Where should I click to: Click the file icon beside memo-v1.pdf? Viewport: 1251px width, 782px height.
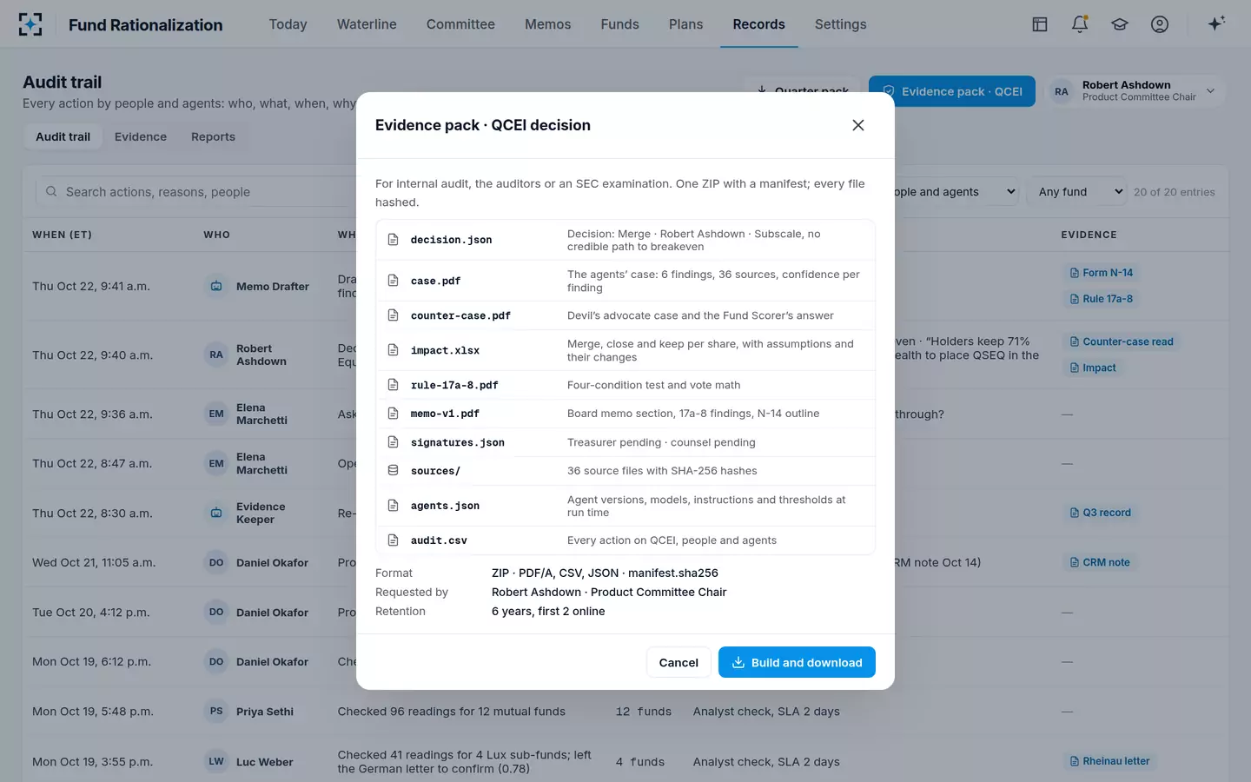tap(393, 414)
